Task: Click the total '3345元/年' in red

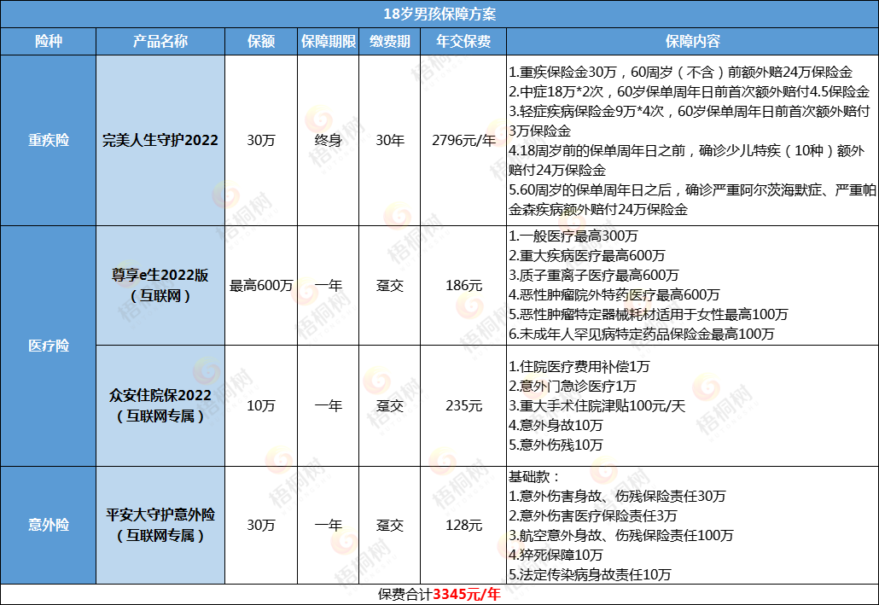Action: (x=467, y=595)
